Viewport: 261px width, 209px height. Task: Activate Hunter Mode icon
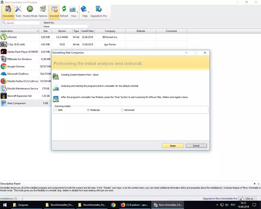pyautogui.click(x=30, y=11)
